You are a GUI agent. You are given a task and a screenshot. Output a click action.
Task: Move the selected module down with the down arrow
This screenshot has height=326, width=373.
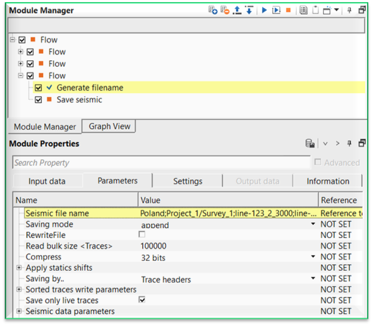249,10
